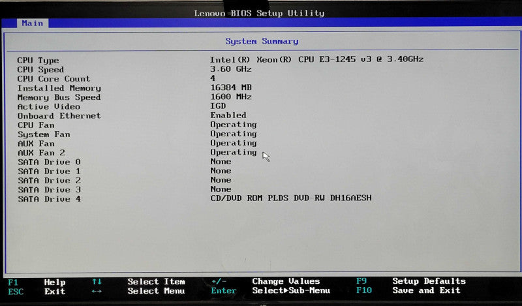Select the Active Video label
The height and width of the screenshot is (306, 522).
coord(48,106)
